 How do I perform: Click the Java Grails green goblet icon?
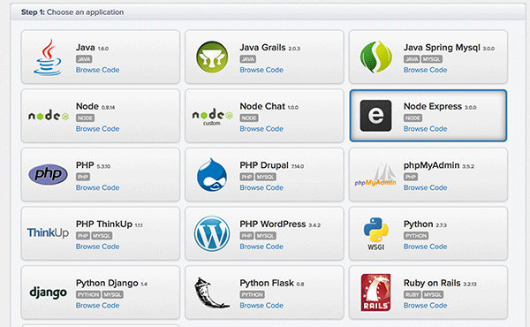(212, 57)
